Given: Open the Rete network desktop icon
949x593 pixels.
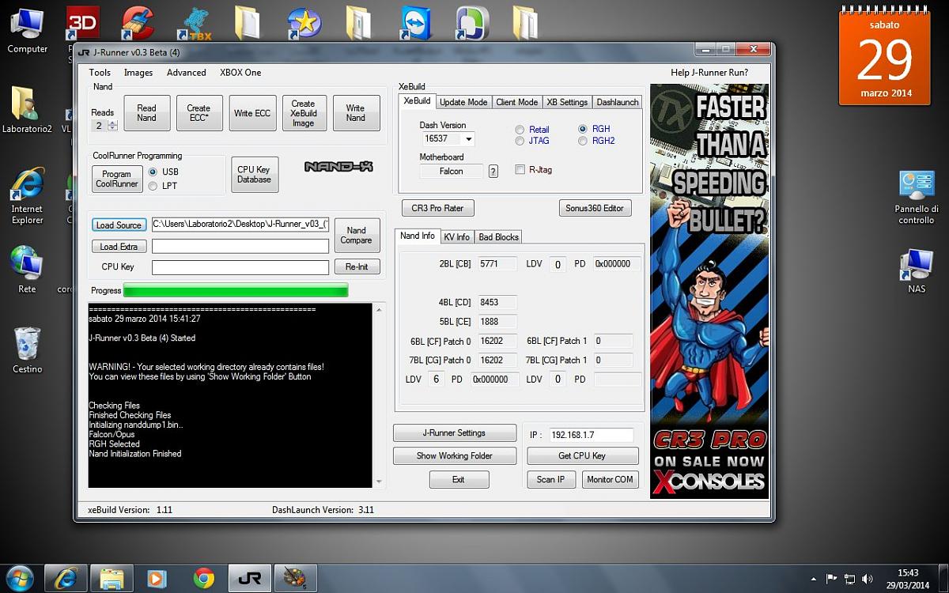Looking at the screenshot, I should [27, 269].
